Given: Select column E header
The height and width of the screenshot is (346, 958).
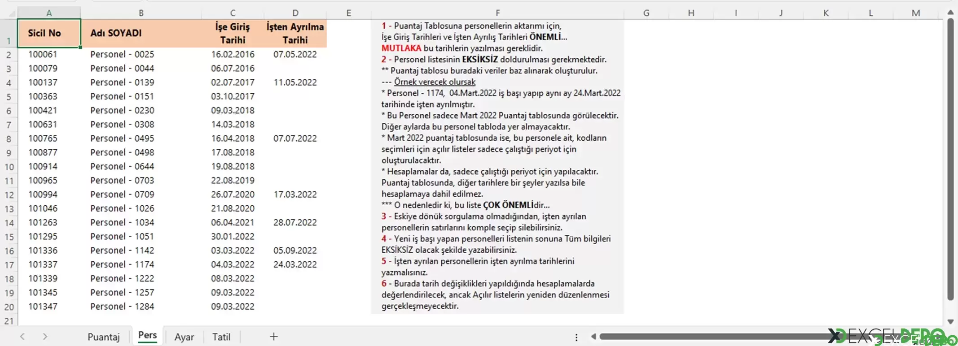Looking at the screenshot, I should click(x=349, y=13).
